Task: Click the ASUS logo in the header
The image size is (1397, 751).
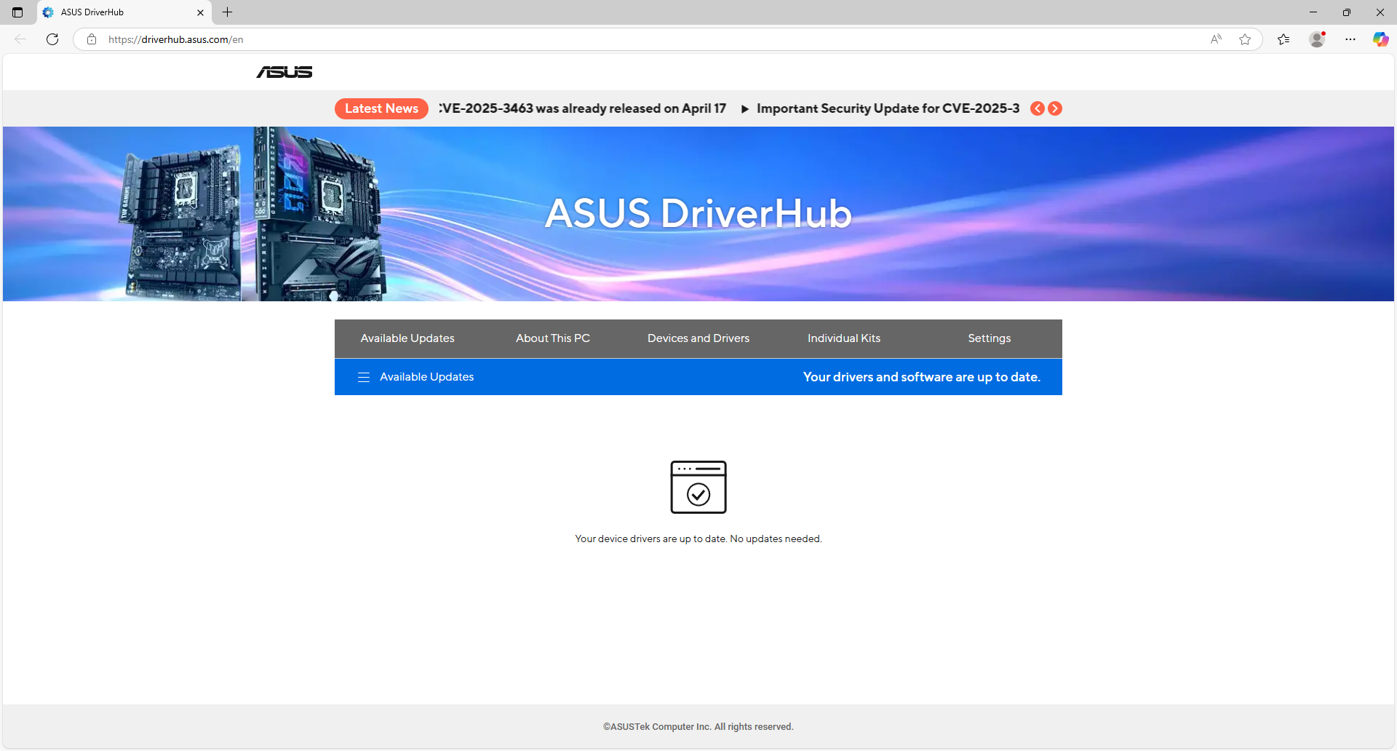Action: coord(284,72)
